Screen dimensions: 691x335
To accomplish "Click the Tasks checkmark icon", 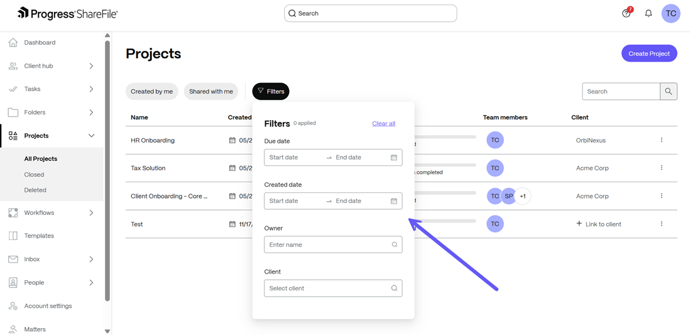I will (13, 89).
